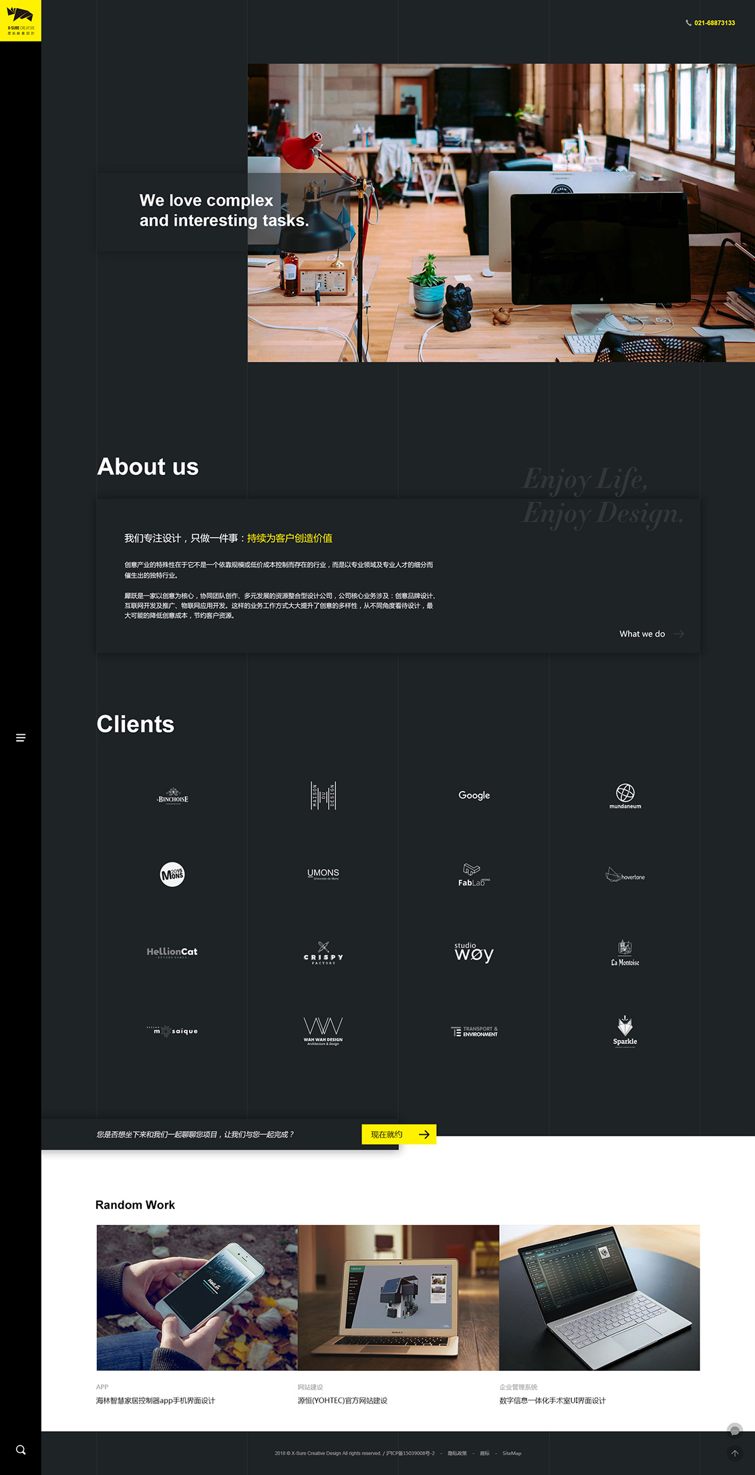Image resolution: width=755 pixels, height=1475 pixels.
Task: Click the Google client logo
Action: (x=474, y=795)
